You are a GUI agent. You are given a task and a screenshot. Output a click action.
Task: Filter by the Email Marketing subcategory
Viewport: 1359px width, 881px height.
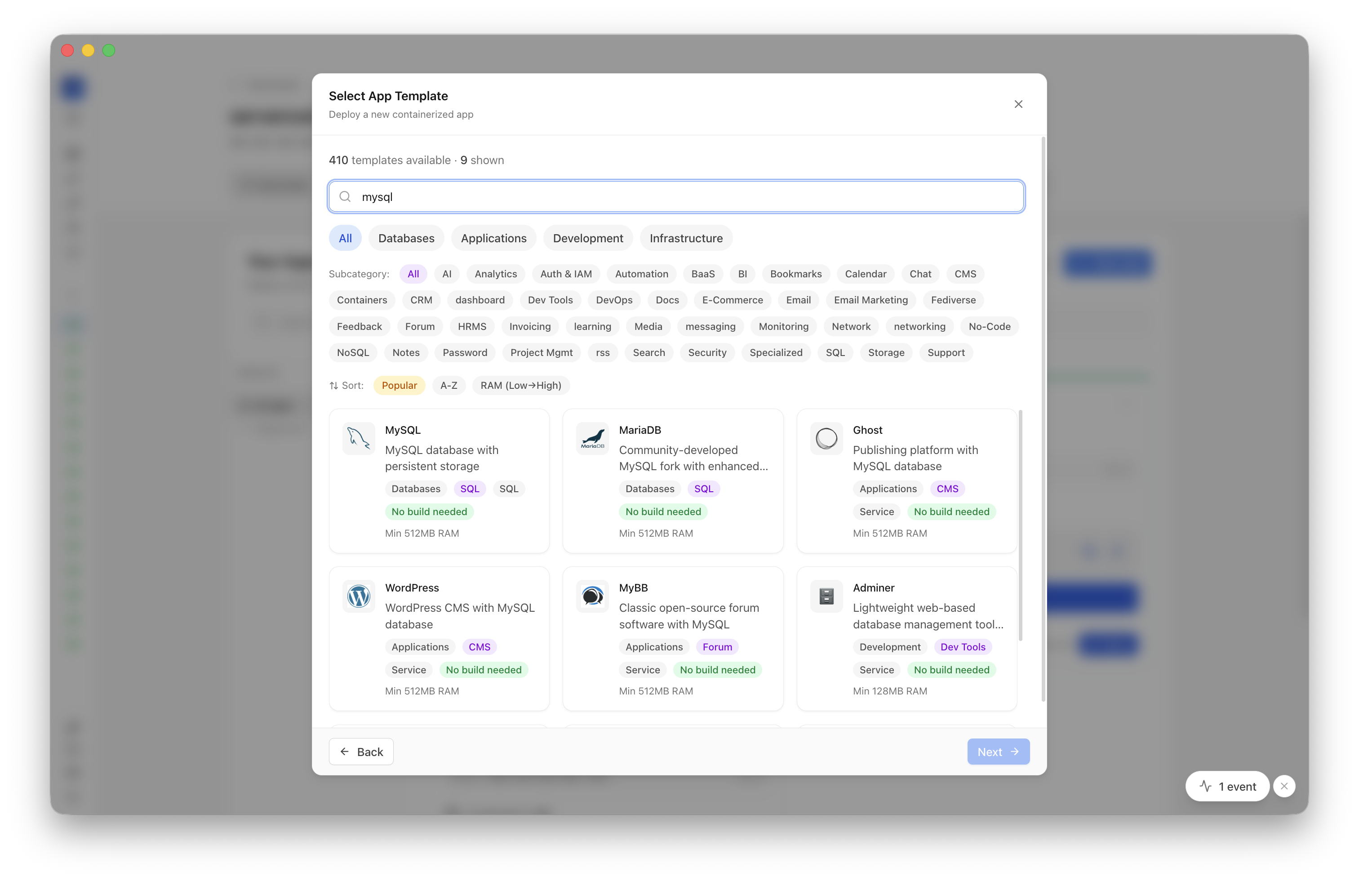pyautogui.click(x=870, y=300)
